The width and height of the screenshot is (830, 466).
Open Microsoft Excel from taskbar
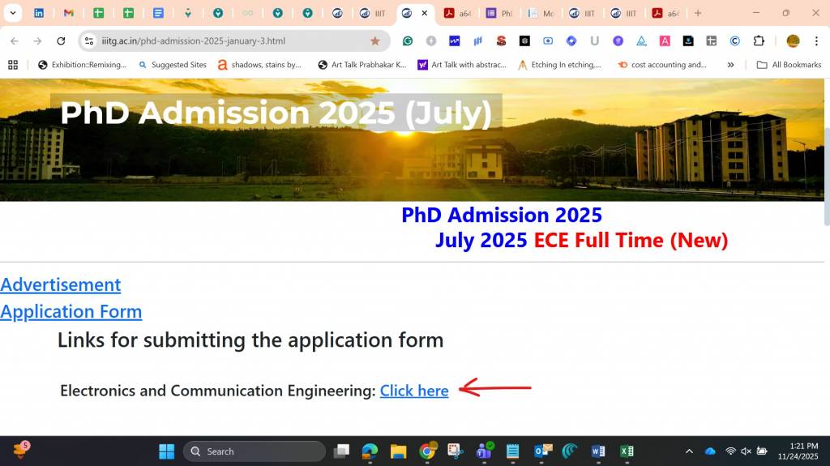click(x=627, y=451)
